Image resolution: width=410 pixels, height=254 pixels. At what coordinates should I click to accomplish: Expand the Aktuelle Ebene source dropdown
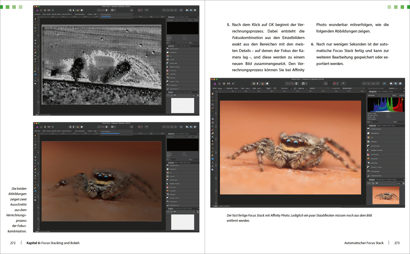[353, 88]
